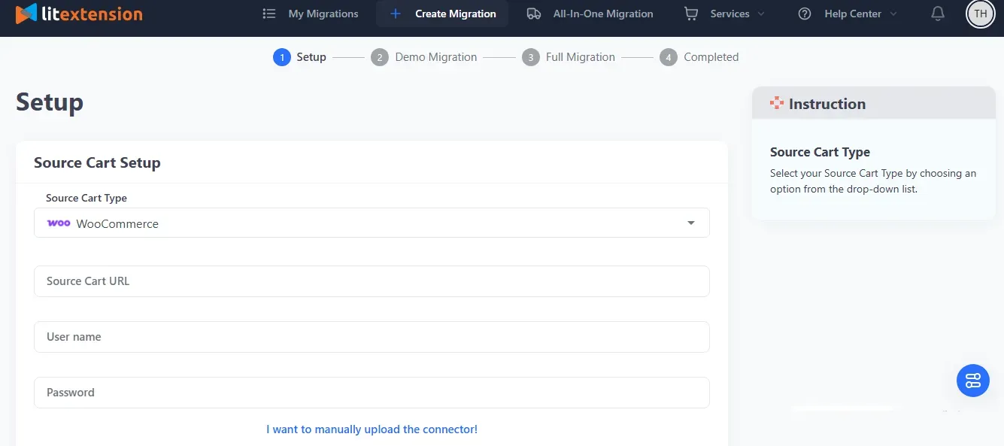This screenshot has width=1004, height=446.
Task: Click the Source Cart Type label
Action: tap(86, 198)
